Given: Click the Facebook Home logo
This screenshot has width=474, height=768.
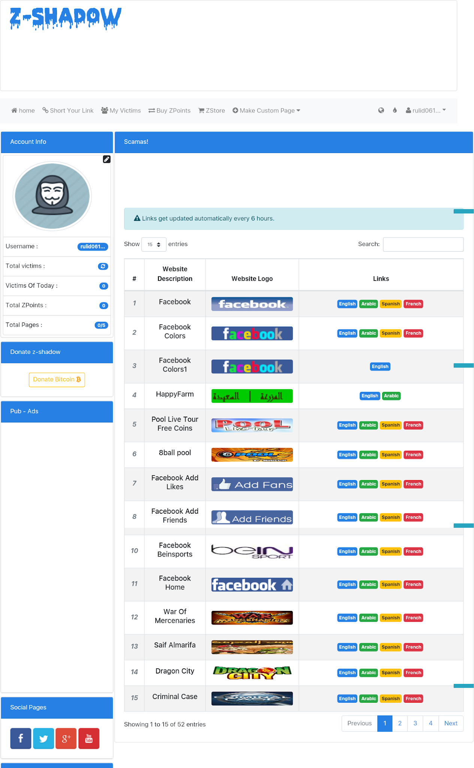Looking at the screenshot, I should (252, 585).
